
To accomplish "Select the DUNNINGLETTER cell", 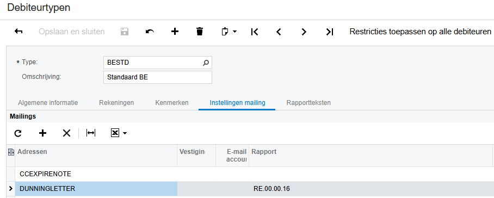I will (96, 189).
